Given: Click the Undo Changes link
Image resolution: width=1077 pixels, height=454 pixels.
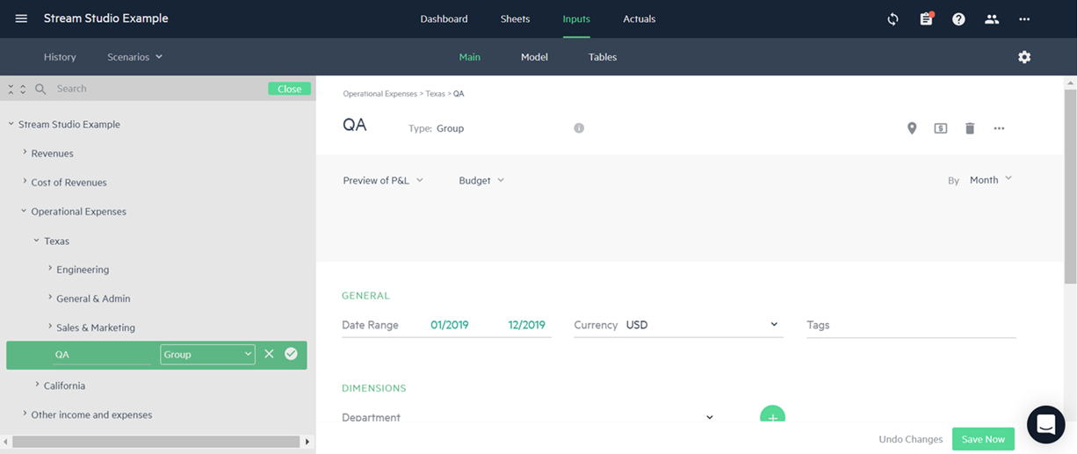Looking at the screenshot, I should click(x=910, y=439).
